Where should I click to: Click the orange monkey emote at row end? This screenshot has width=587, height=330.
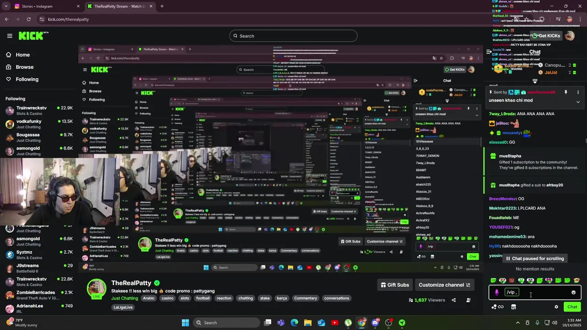tap(576, 280)
